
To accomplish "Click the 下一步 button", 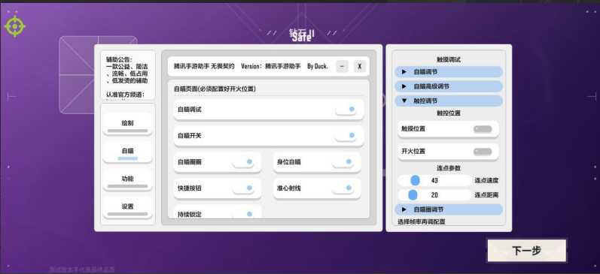I will (x=526, y=251).
